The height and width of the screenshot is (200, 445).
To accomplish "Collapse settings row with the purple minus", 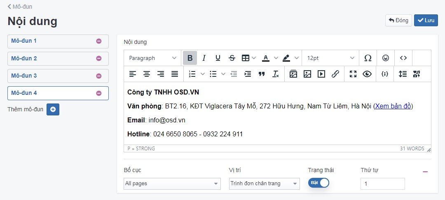I will click(425, 171).
